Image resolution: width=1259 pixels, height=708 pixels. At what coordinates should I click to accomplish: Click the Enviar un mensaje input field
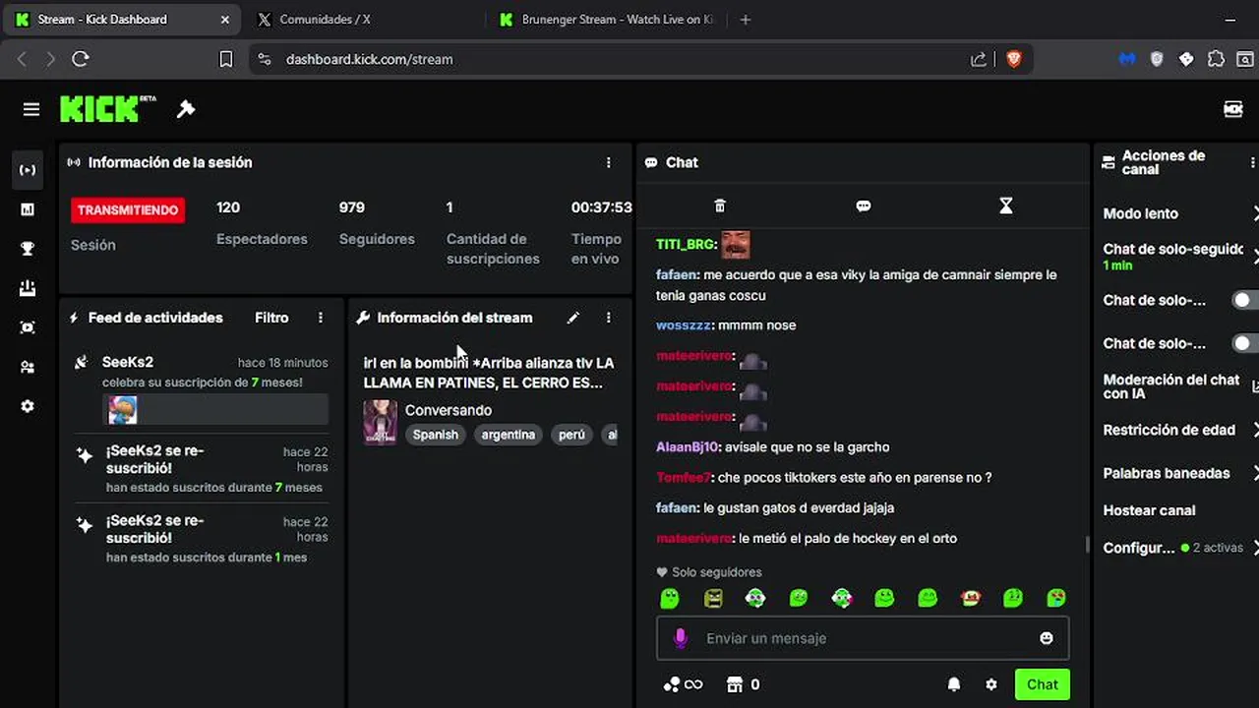tap(863, 638)
